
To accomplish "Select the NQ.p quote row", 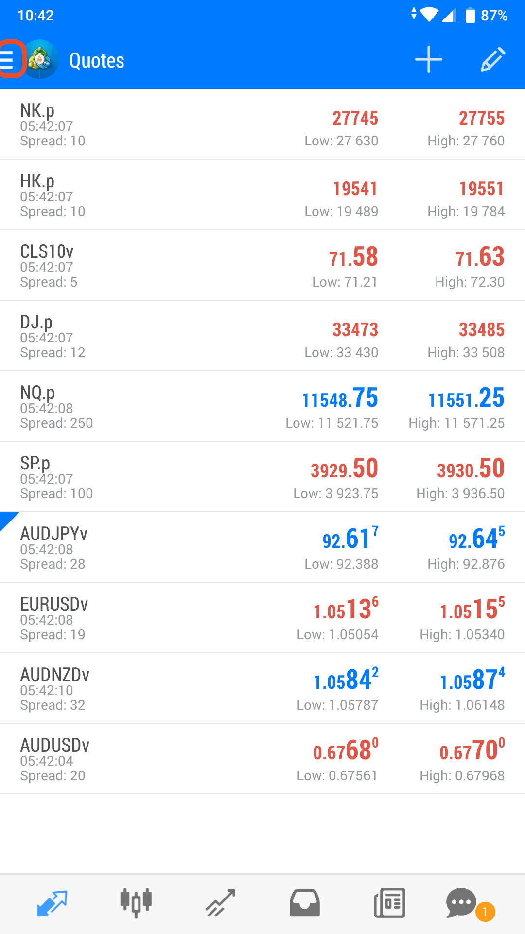I will click(262, 406).
